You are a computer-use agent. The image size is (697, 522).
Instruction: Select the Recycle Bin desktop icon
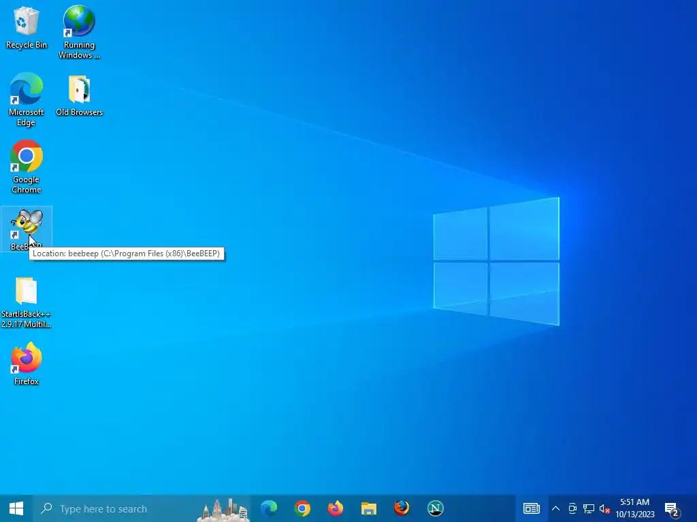[x=27, y=27]
